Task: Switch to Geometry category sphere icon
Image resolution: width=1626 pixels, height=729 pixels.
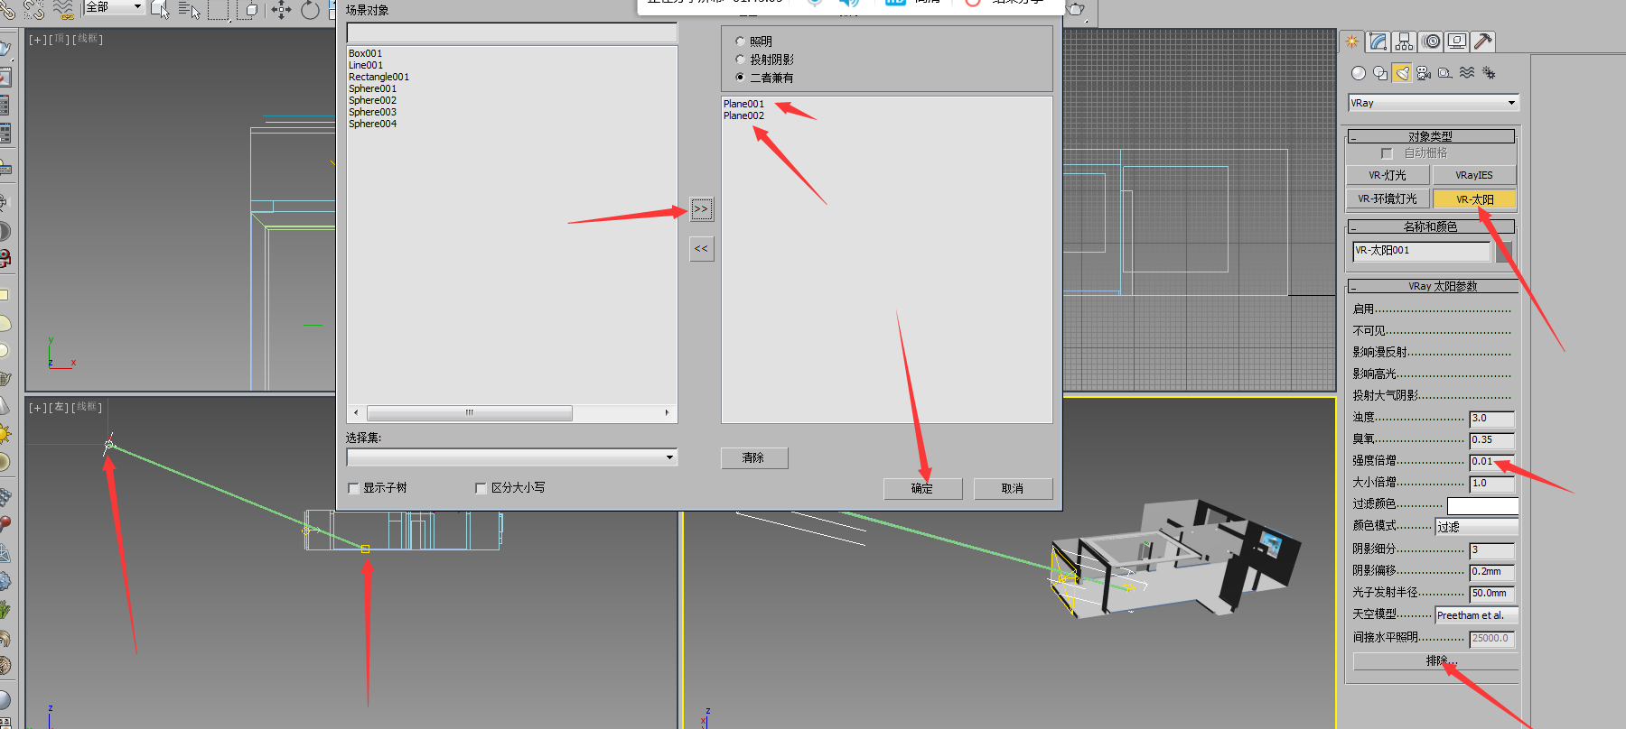Action: click(x=1358, y=73)
